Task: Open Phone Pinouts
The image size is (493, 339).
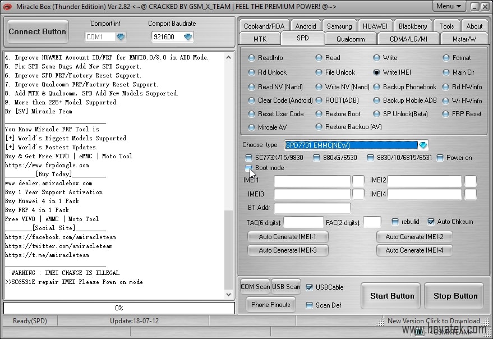Action: 271,305
